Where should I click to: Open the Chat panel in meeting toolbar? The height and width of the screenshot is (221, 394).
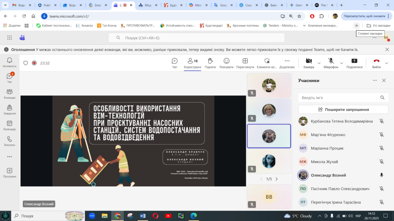click(x=175, y=63)
